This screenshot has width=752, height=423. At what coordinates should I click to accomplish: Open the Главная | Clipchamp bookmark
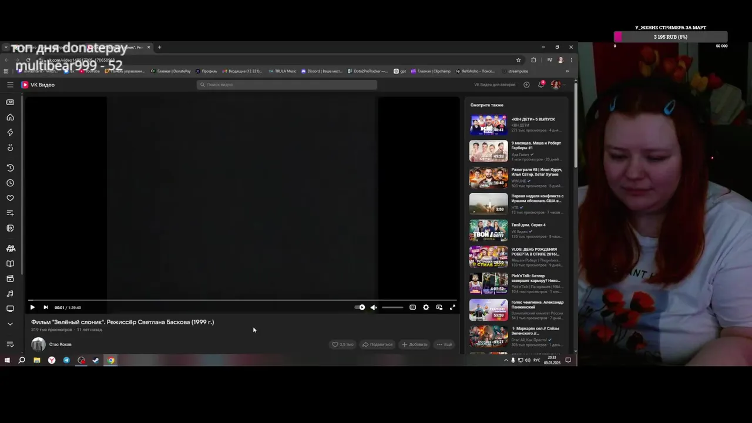[x=431, y=71]
